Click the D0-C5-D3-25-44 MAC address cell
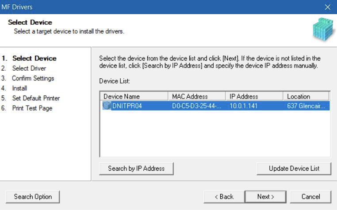The image size is (337, 210). pos(196,106)
